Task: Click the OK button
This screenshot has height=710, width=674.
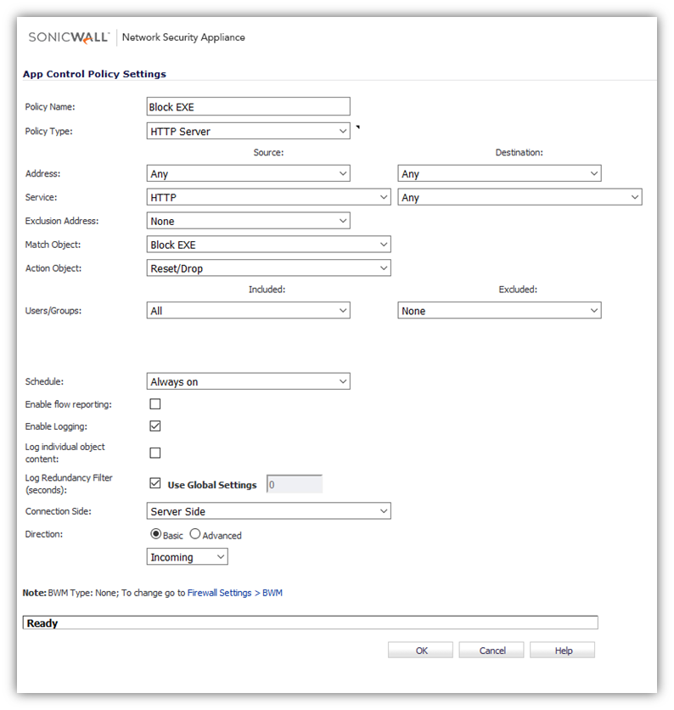Action: pyautogui.click(x=420, y=651)
